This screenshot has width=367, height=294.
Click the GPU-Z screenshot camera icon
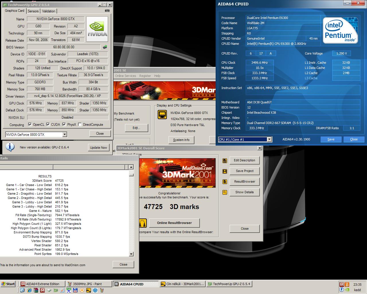[x=107, y=11]
